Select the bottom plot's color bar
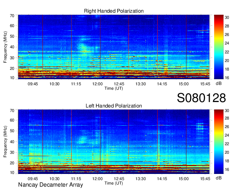This screenshot has height=189, width=233. (219, 142)
